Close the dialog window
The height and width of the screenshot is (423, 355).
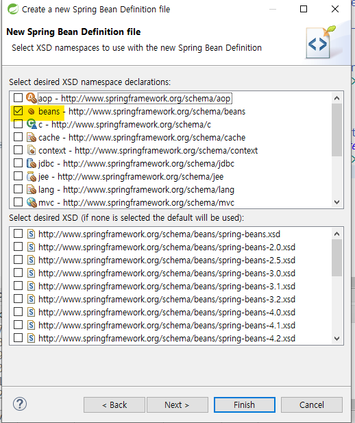[335, 9]
